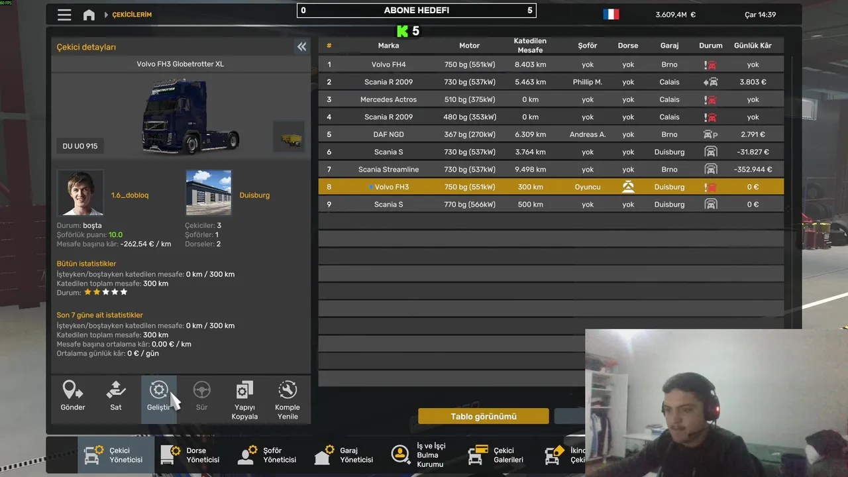Open the hamburger main menu
The width and height of the screenshot is (848, 477).
[64, 15]
